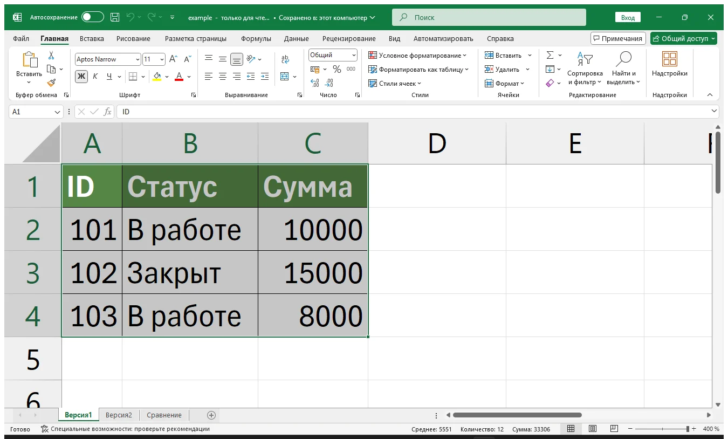Screen dimensions: 728x439
Task: Apply red font color
Action: click(x=180, y=76)
